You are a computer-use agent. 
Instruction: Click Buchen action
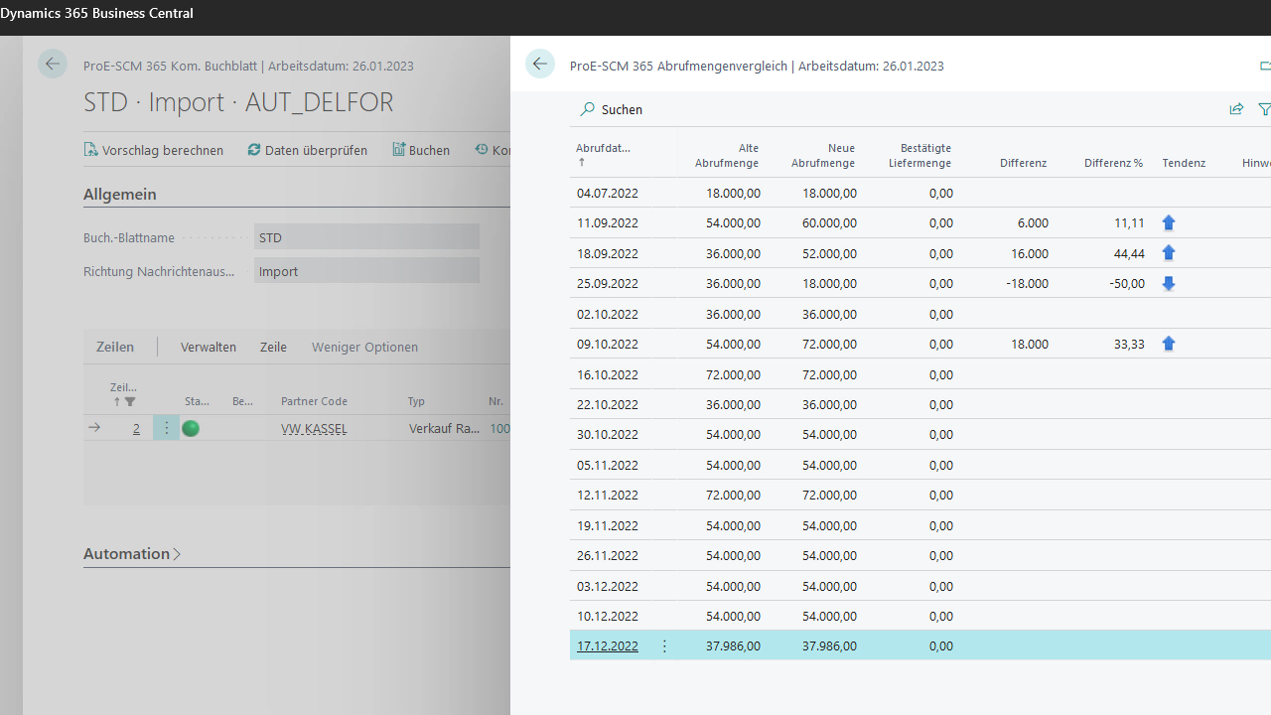click(x=421, y=150)
